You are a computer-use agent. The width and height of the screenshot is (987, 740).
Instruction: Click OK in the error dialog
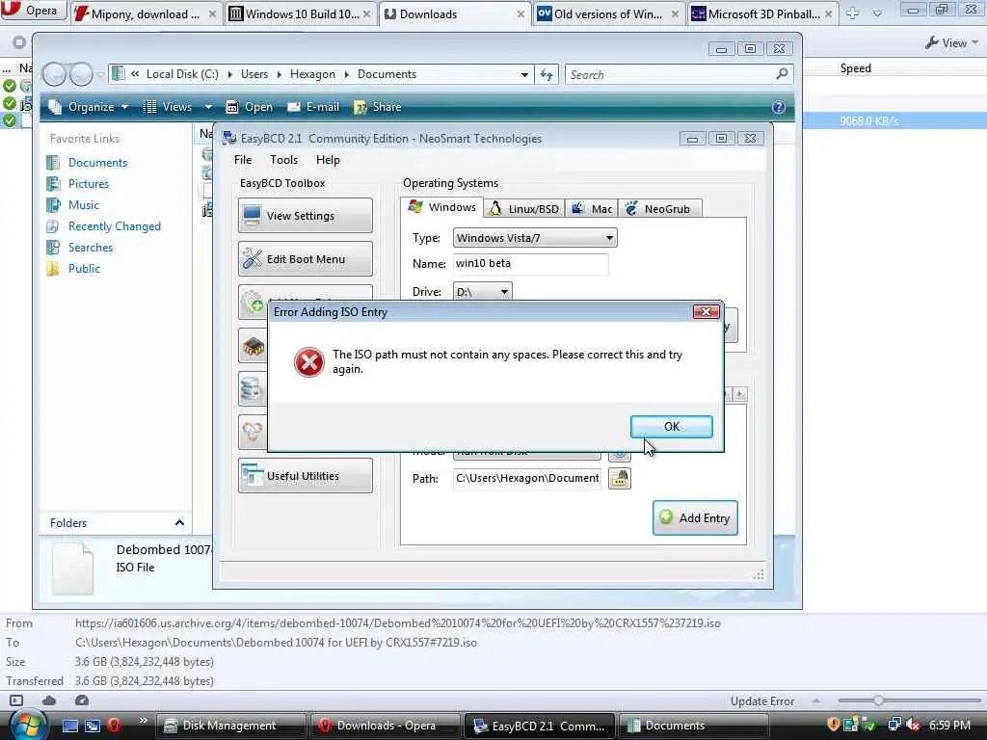coord(671,427)
